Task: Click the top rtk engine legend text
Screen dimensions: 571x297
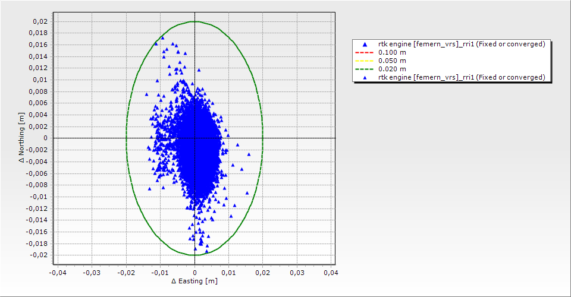Action: click(x=462, y=44)
